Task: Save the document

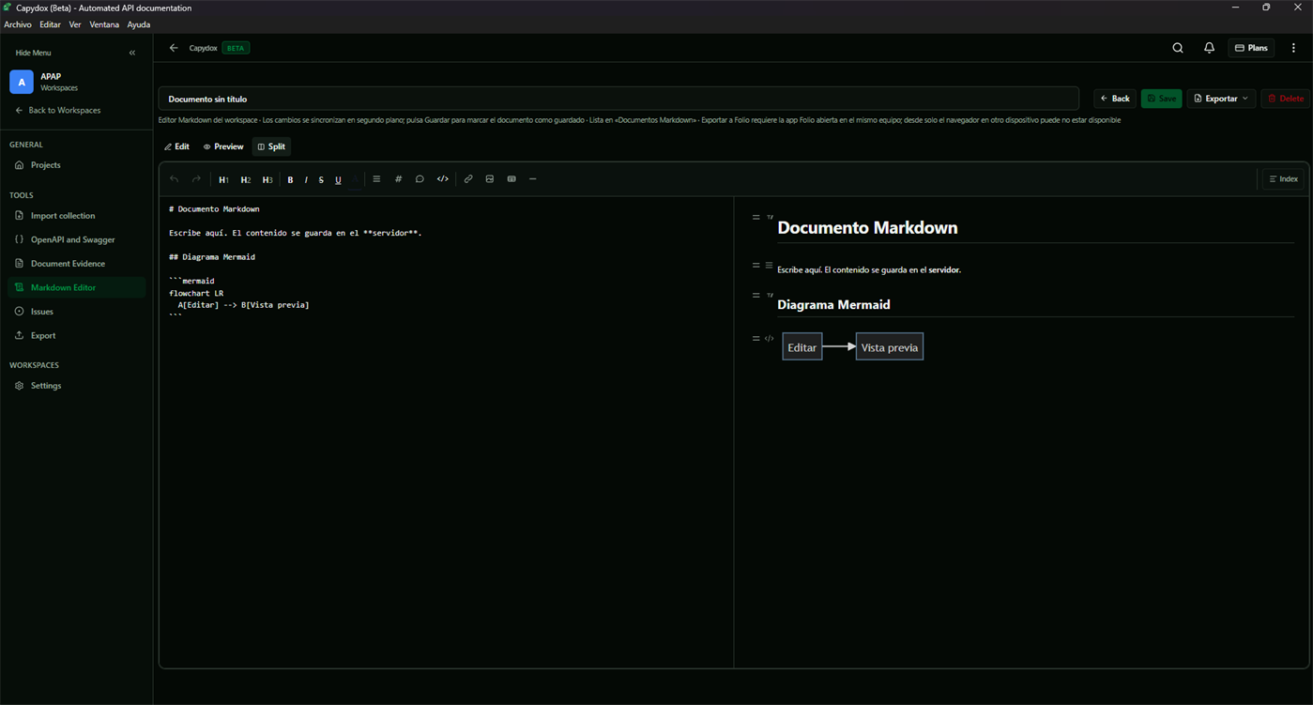Action: click(x=1162, y=99)
